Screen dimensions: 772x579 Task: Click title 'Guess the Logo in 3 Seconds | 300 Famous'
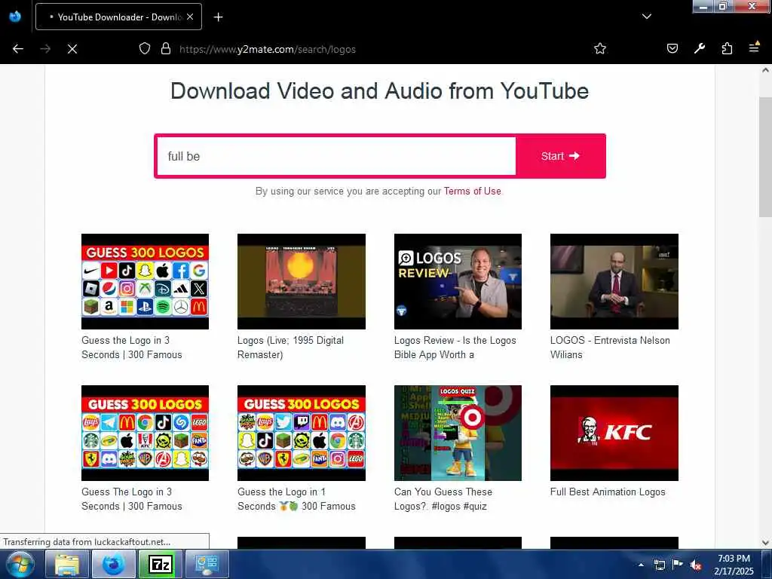[131, 348]
